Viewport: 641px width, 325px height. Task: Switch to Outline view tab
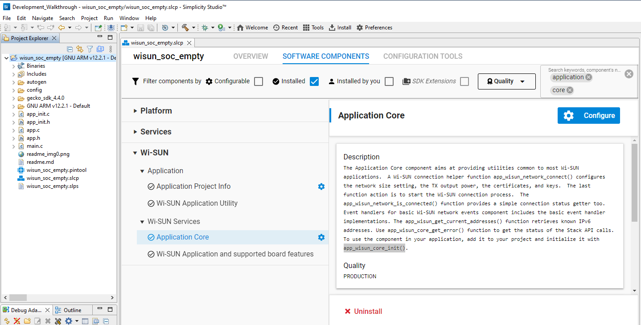pos(72,310)
